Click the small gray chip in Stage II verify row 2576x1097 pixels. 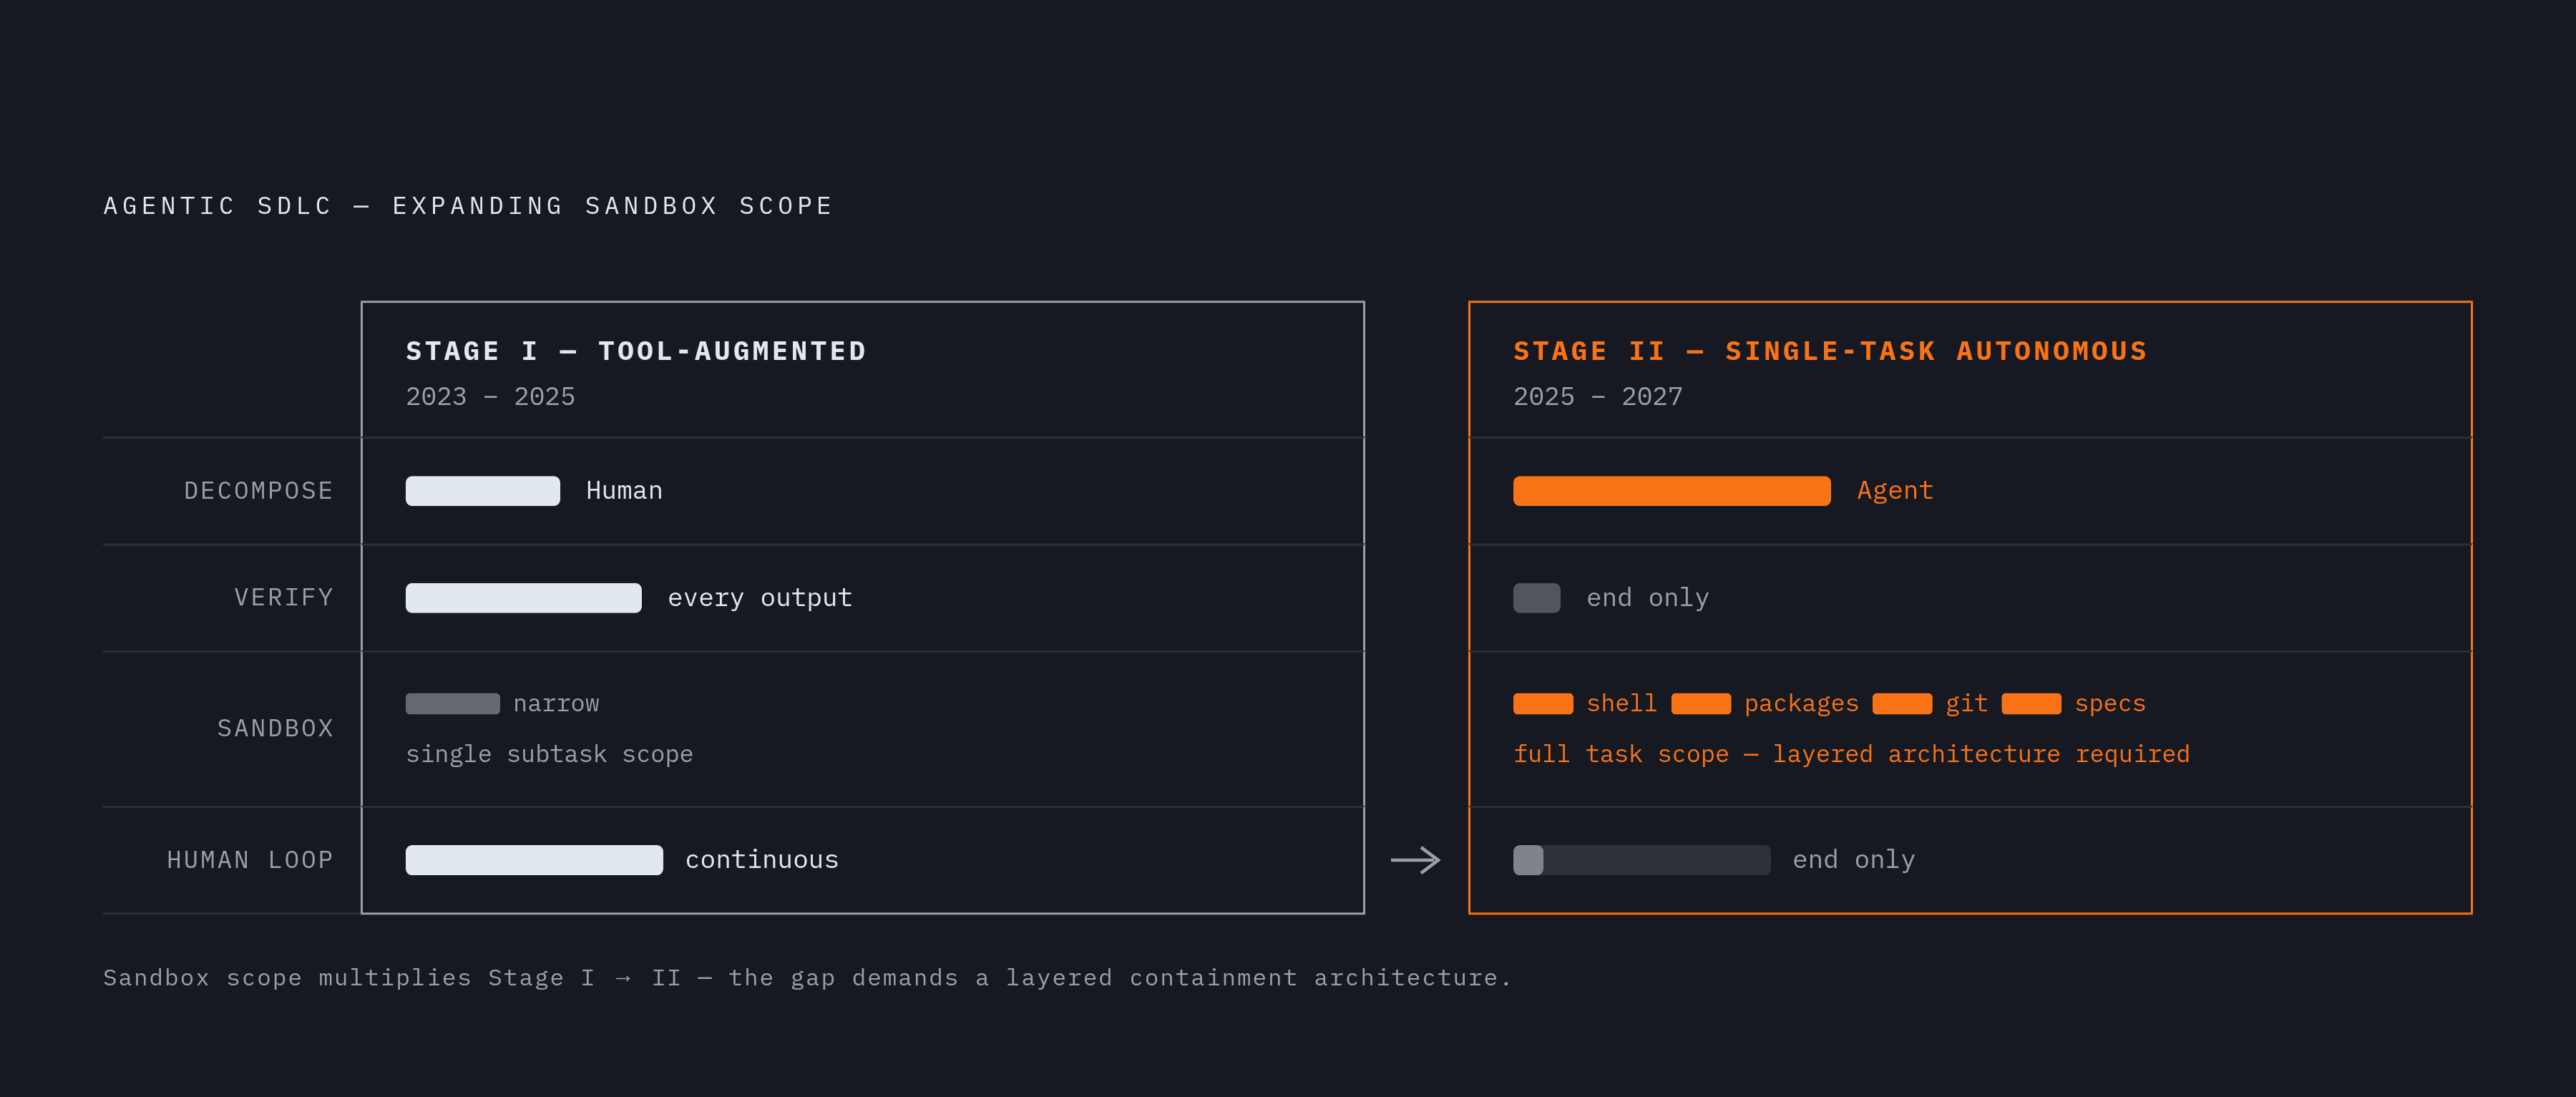click(1537, 598)
